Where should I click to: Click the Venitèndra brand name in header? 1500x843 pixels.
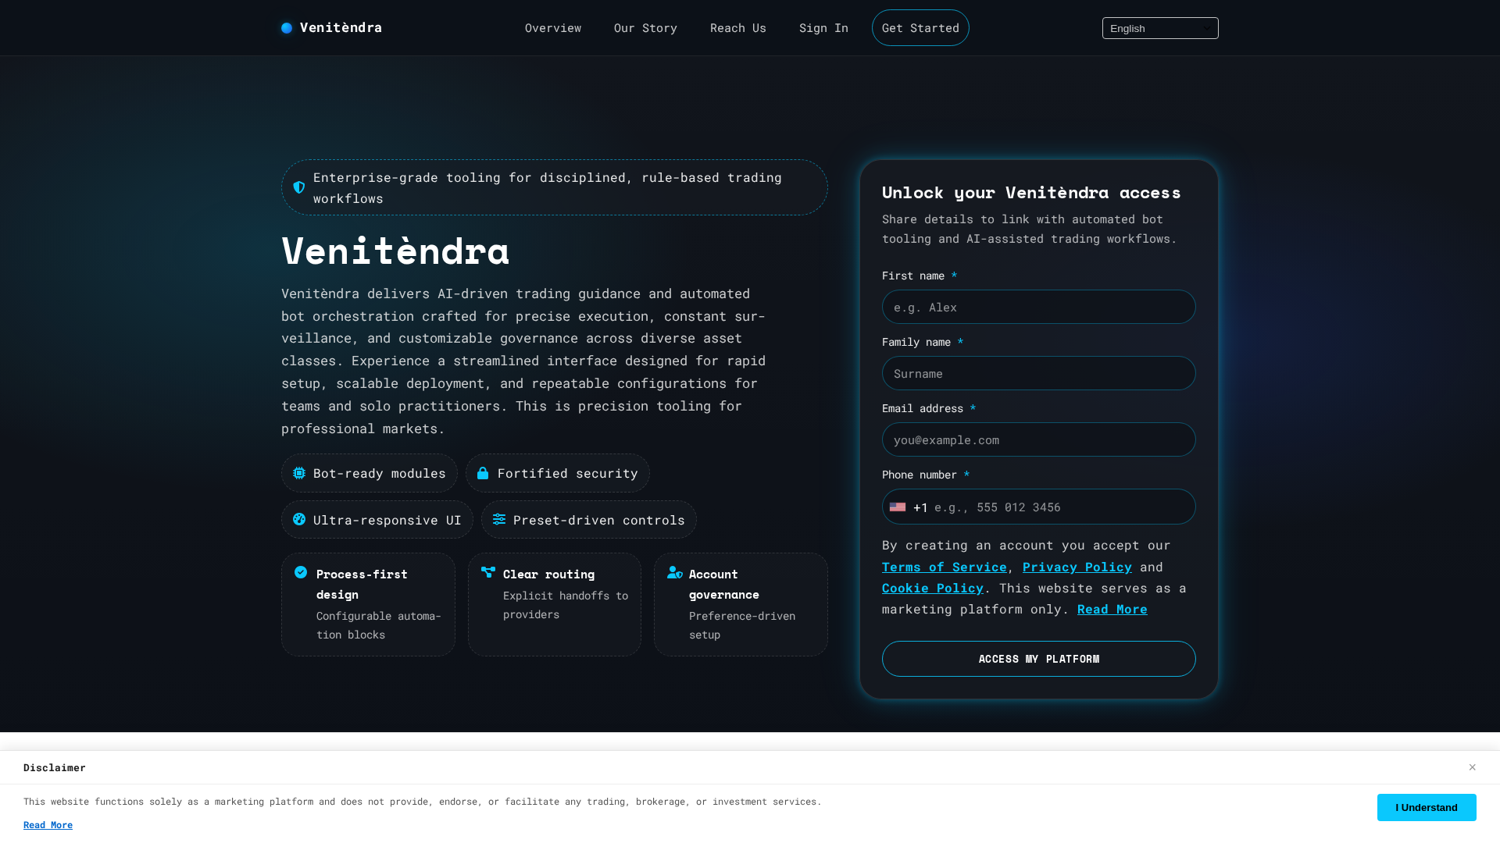click(x=341, y=27)
